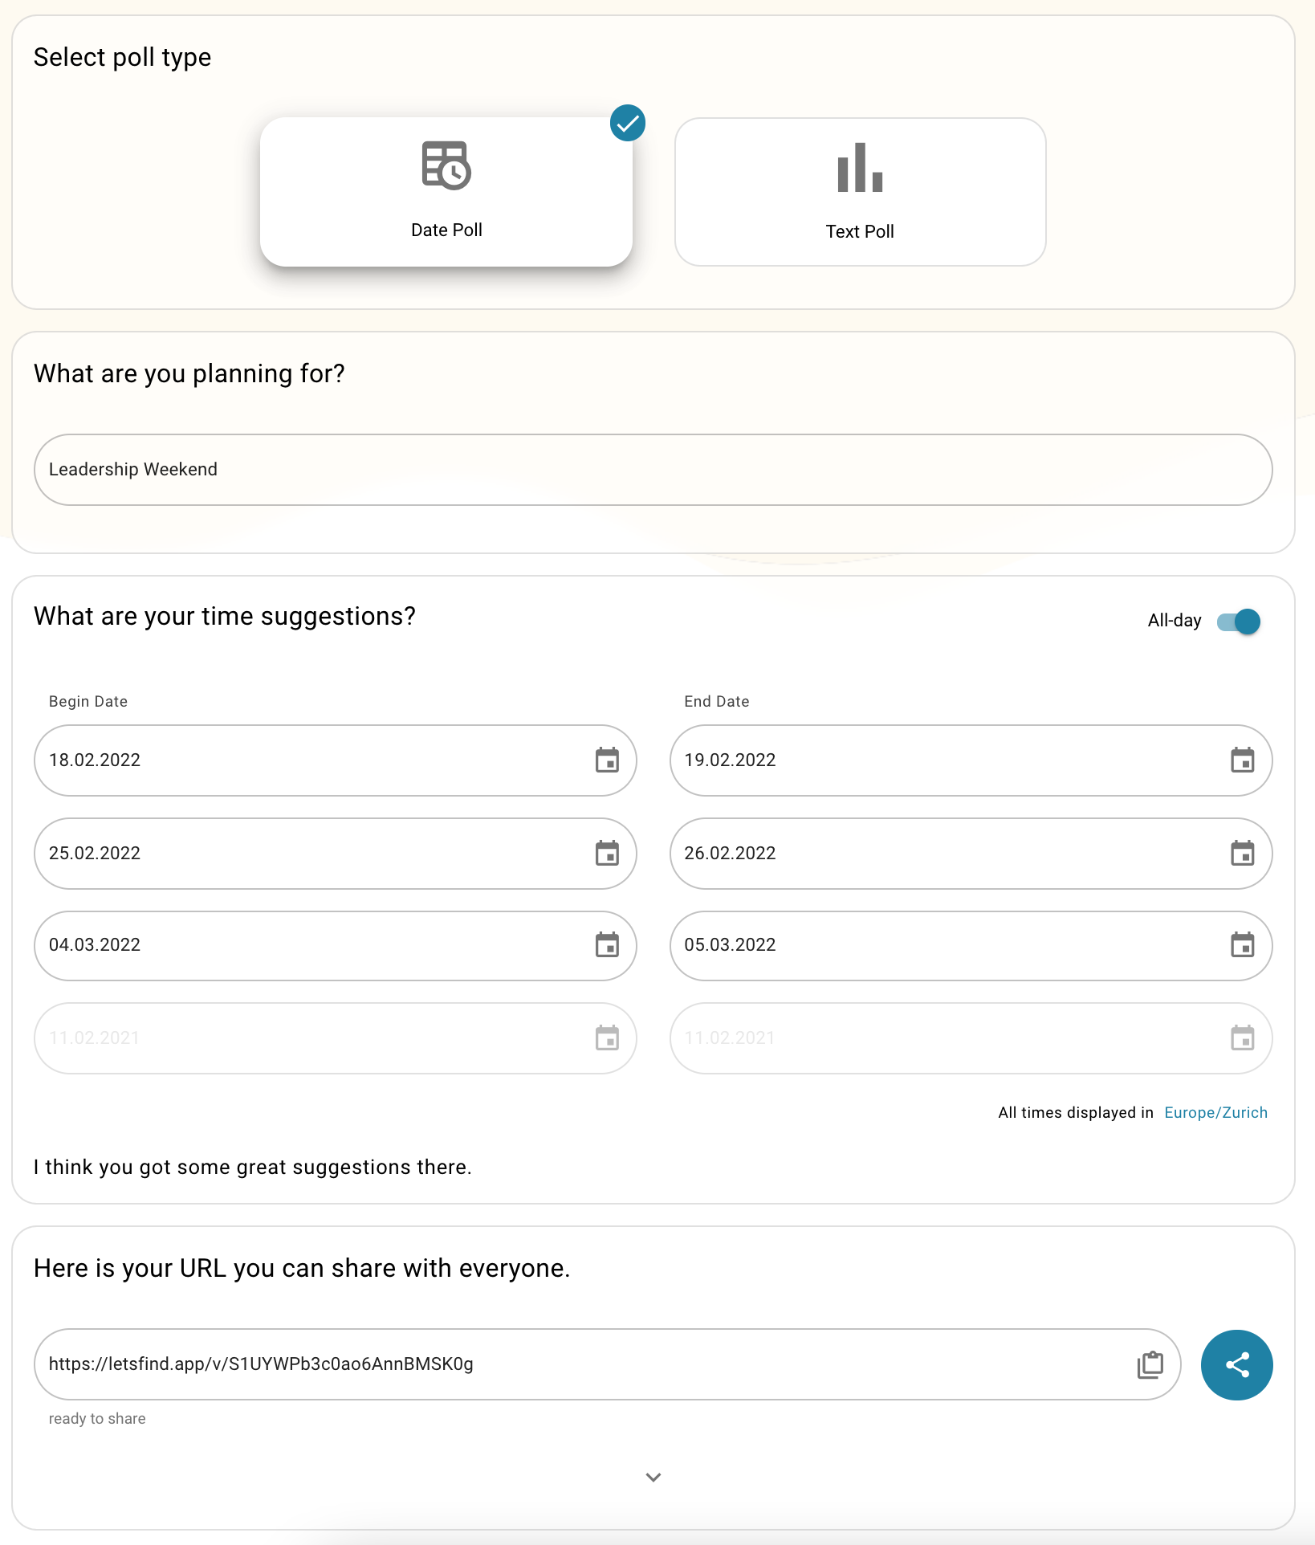Click the poll URL text field
1315x1545 pixels.
(578, 1364)
